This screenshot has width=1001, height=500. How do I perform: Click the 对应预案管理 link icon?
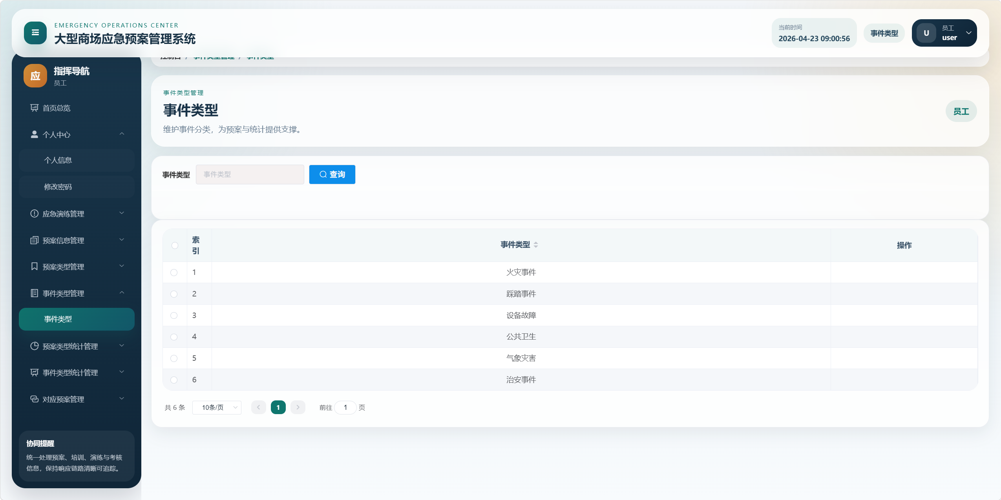[35, 399]
